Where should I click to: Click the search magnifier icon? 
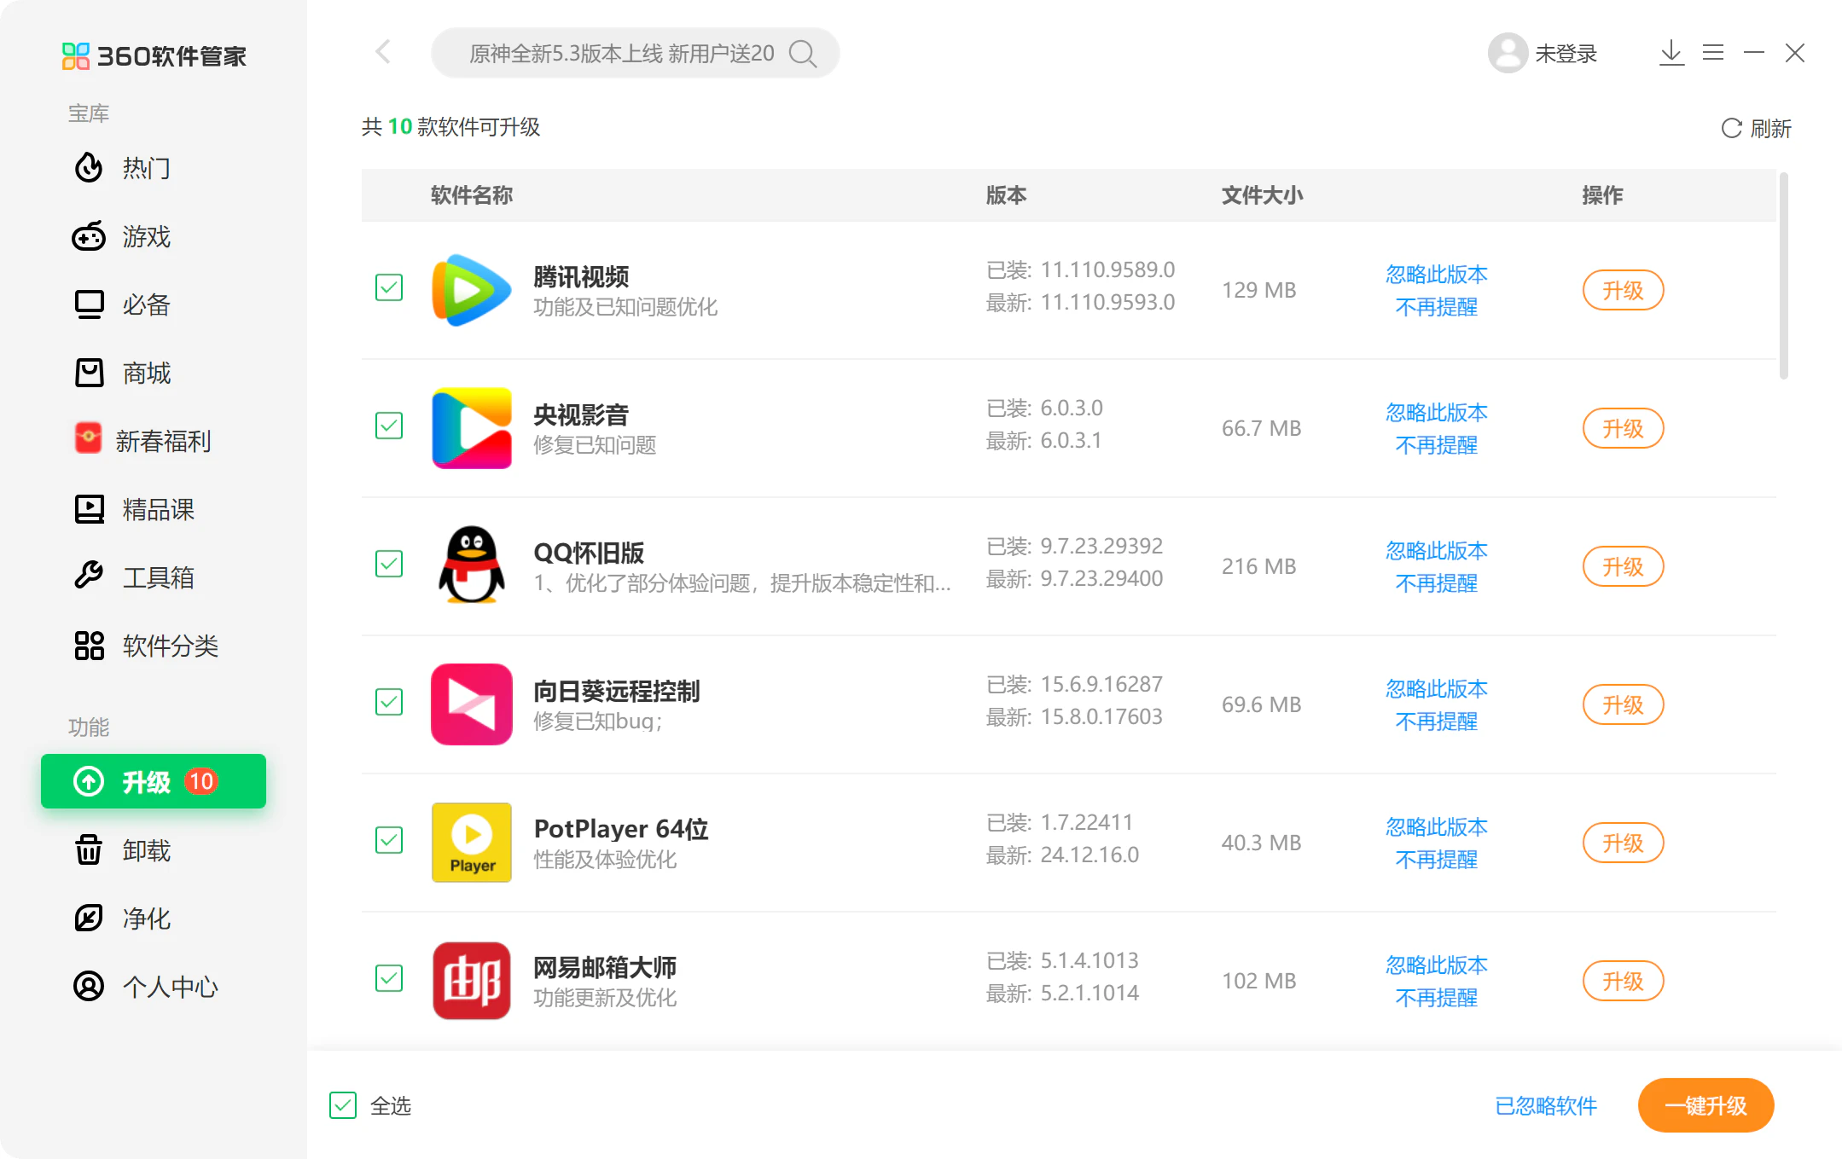[x=802, y=54]
